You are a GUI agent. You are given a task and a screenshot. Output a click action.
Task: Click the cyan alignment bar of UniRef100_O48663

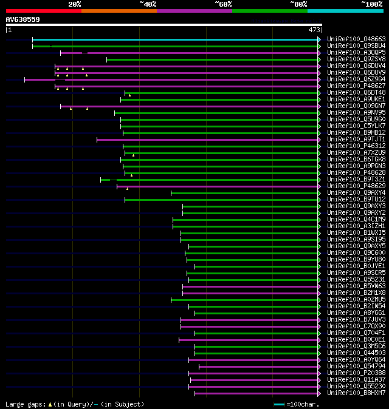(175, 39)
